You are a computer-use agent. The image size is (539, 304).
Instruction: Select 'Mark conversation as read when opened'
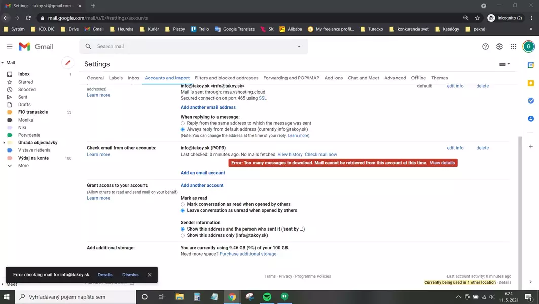coord(183,204)
